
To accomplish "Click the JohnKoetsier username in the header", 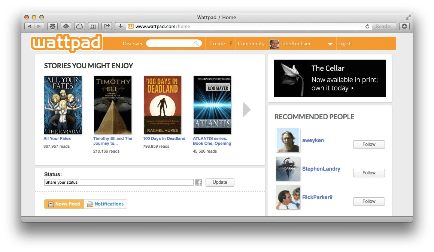I will [295, 43].
